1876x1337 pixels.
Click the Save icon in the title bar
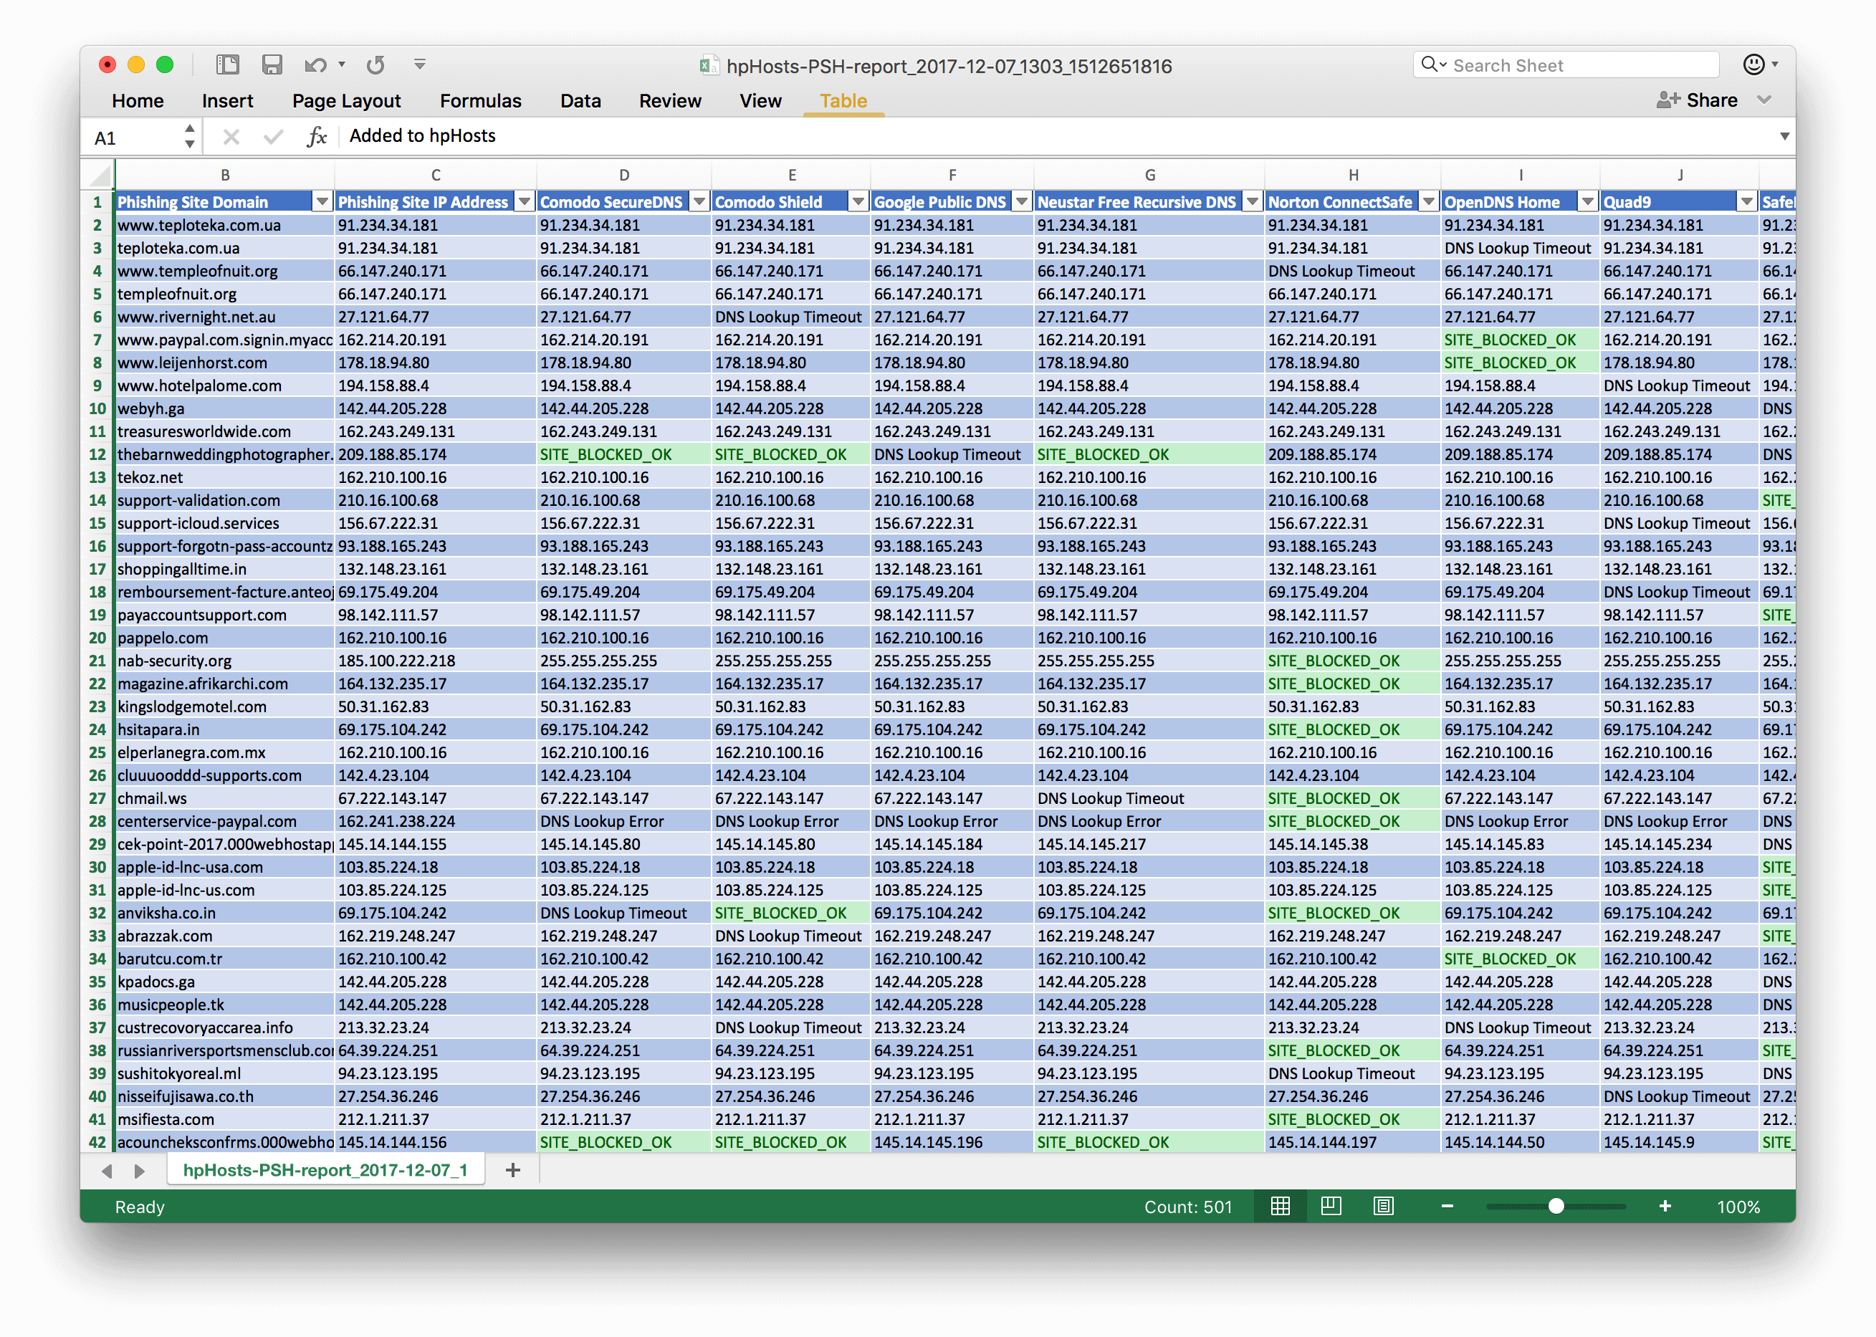(x=272, y=65)
